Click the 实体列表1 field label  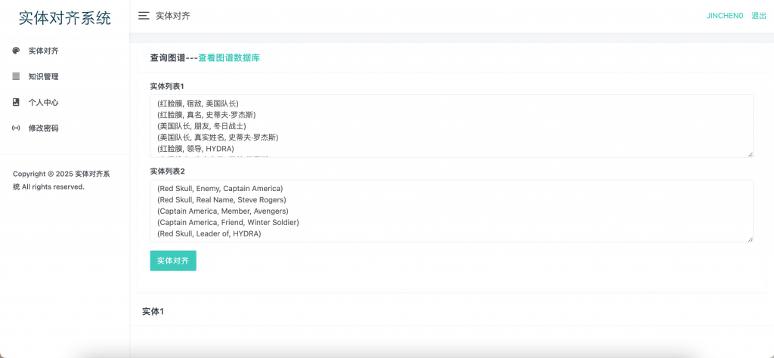(167, 86)
